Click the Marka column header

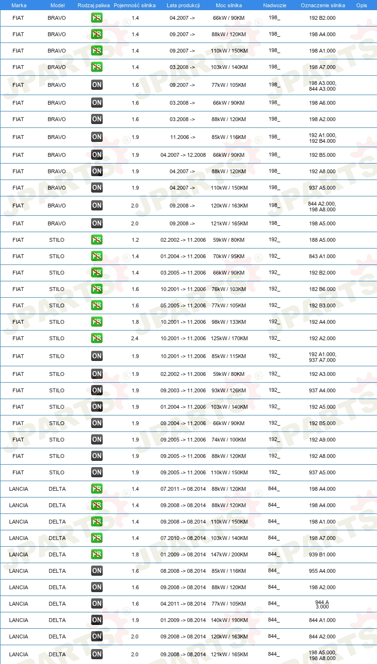pyautogui.click(x=19, y=5)
